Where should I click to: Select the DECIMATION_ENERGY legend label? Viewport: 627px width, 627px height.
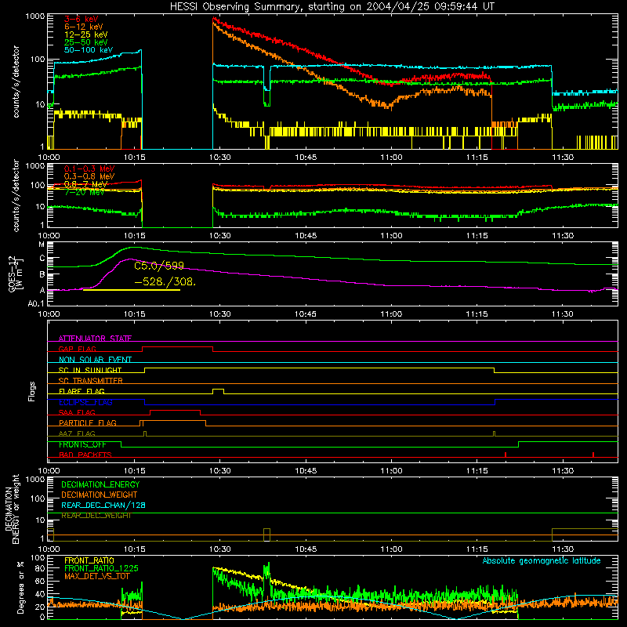point(100,484)
